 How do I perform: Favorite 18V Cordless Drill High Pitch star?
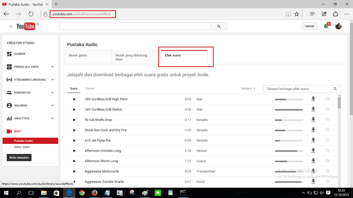click(x=328, y=99)
